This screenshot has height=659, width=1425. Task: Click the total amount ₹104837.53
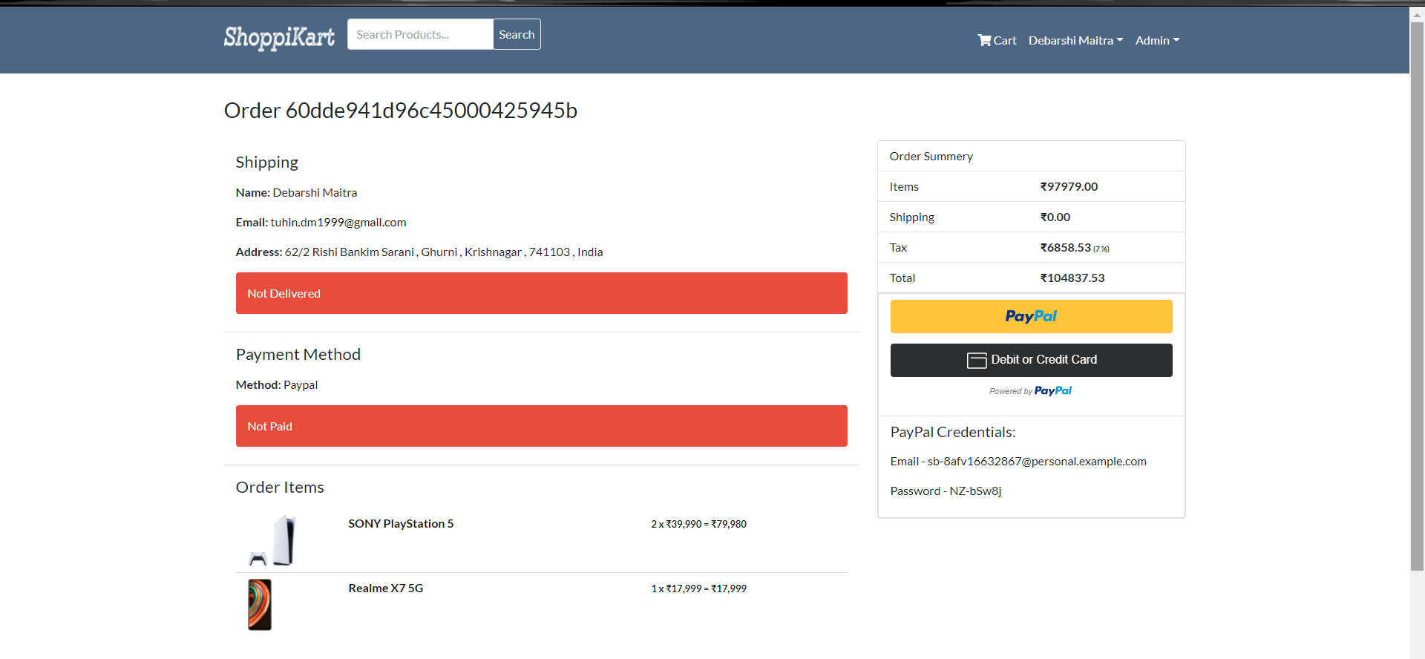(x=1072, y=278)
